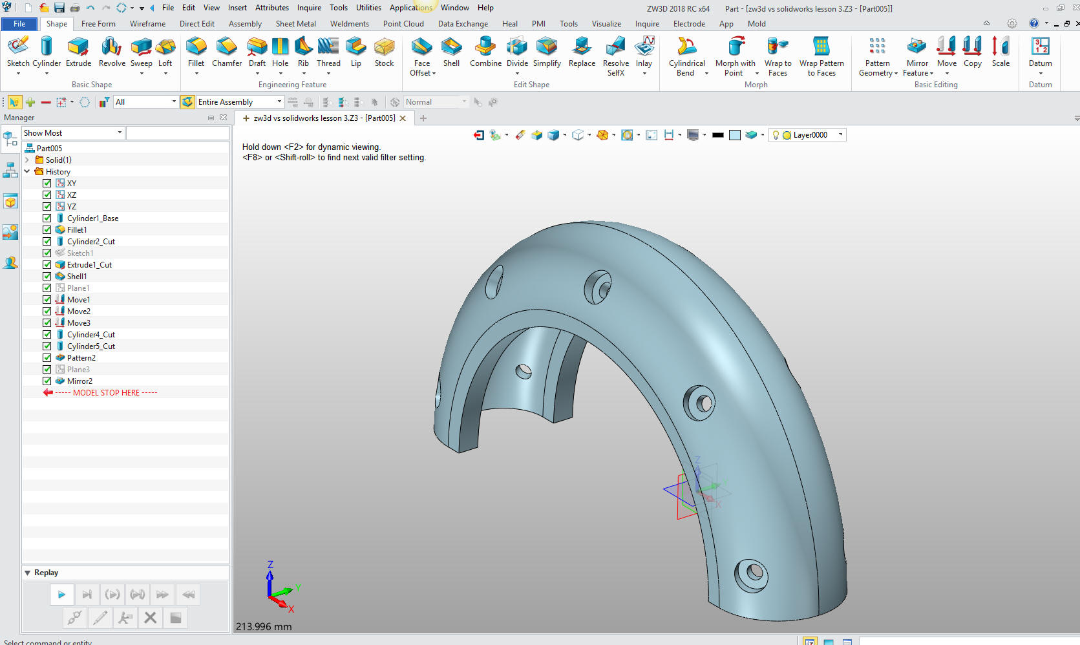
Task: Toggle the Fillet1 feature checkbox
Action: (x=47, y=230)
